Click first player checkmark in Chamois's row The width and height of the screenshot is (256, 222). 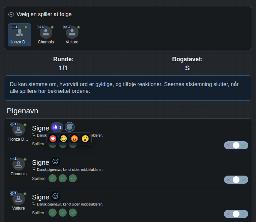[53, 178]
